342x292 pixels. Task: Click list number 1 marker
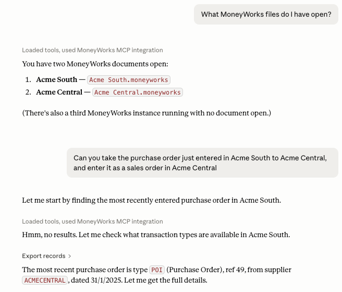pos(28,79)
